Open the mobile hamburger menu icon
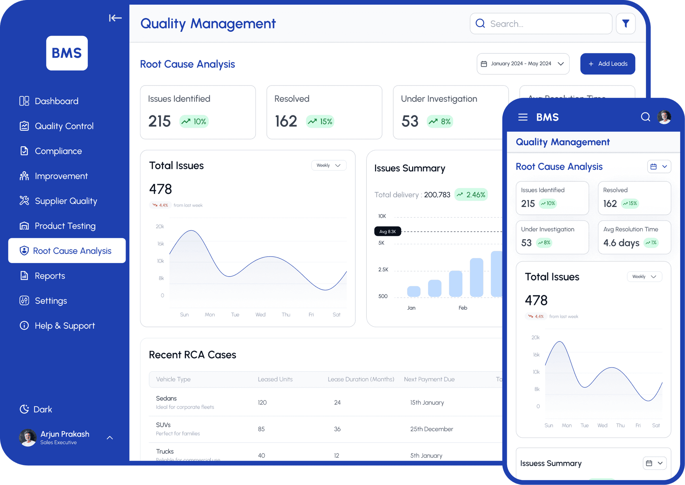Screen dimensions: 685x485 pyautogui.click(x=523, y=117)
